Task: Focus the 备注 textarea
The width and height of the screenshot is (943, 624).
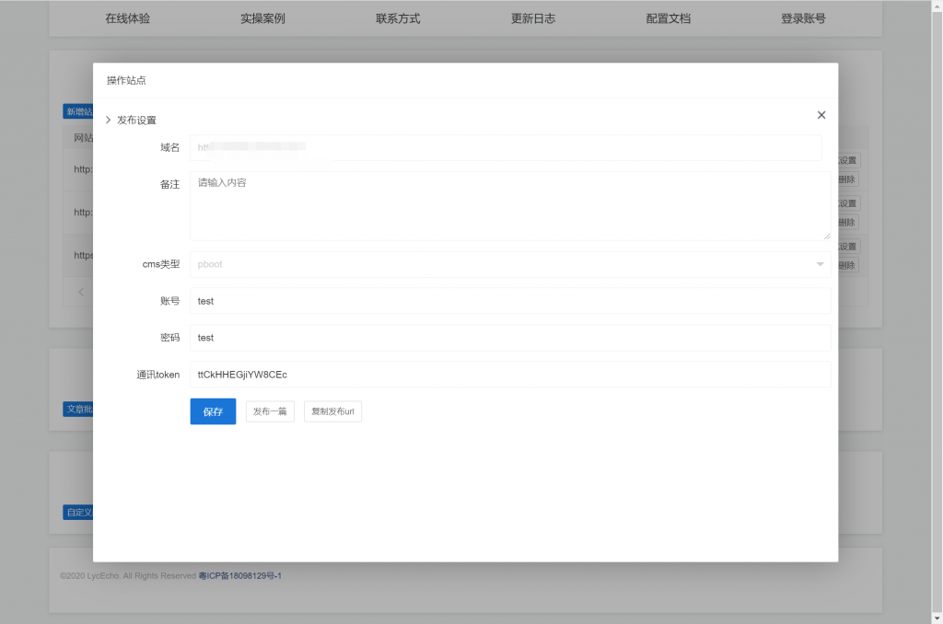Action: point(510,206)
